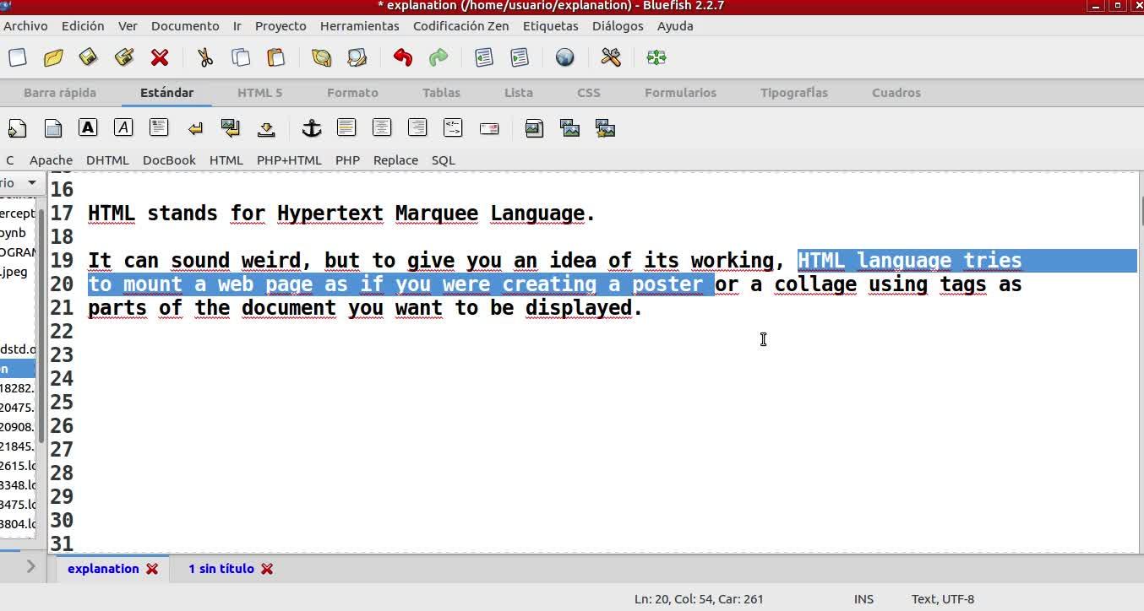
Task: Open the Herramientas menu
Action: coord(359,26)
